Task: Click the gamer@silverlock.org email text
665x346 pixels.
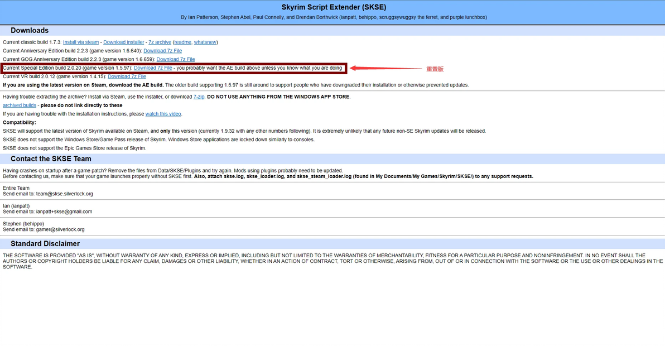Action: click(x=60, y=229)
